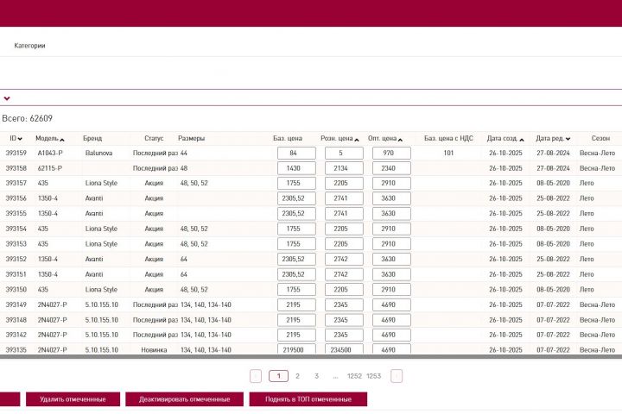Go to next page arrow button
Viewport: 622px width, 414px height.
pyautogui.click(x=397, y=376)
